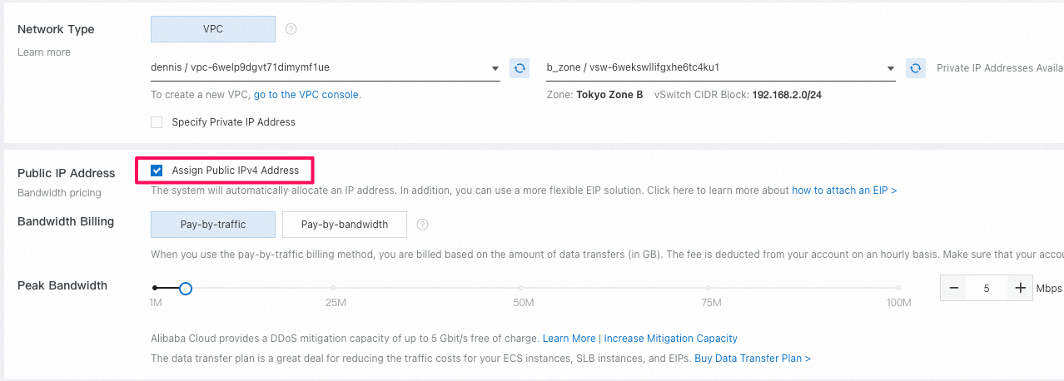Decrease peak bandwidth with minus button
The image size is (1064, 381).
[954, 289]
